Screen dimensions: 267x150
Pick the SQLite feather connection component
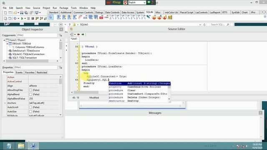(149, 17)
